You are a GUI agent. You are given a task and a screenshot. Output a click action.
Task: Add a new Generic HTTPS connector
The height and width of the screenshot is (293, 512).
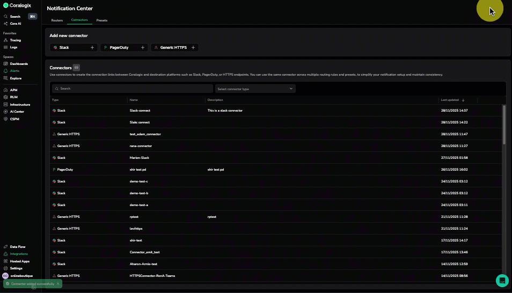pyautogui.click(x=193, y=48)
